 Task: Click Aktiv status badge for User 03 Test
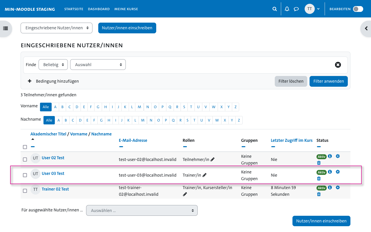tap(322, 172)
